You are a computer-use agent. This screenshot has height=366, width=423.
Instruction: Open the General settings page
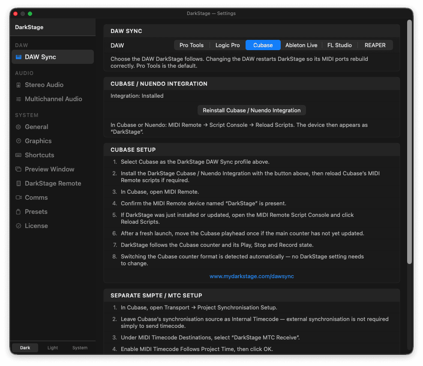[x=53, y=127]
